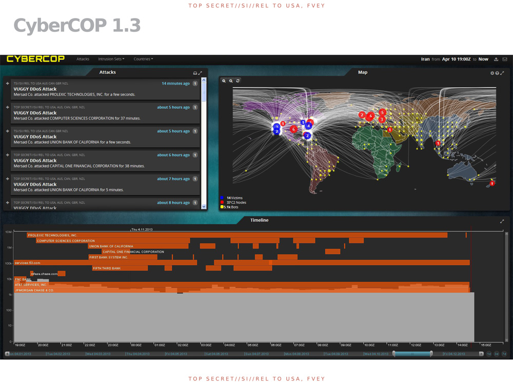Select the FIFTH THIRD BANK timeline bar
Image resolution: width=513 pixels, height=385 pixels.
click(x=120, y=268)
